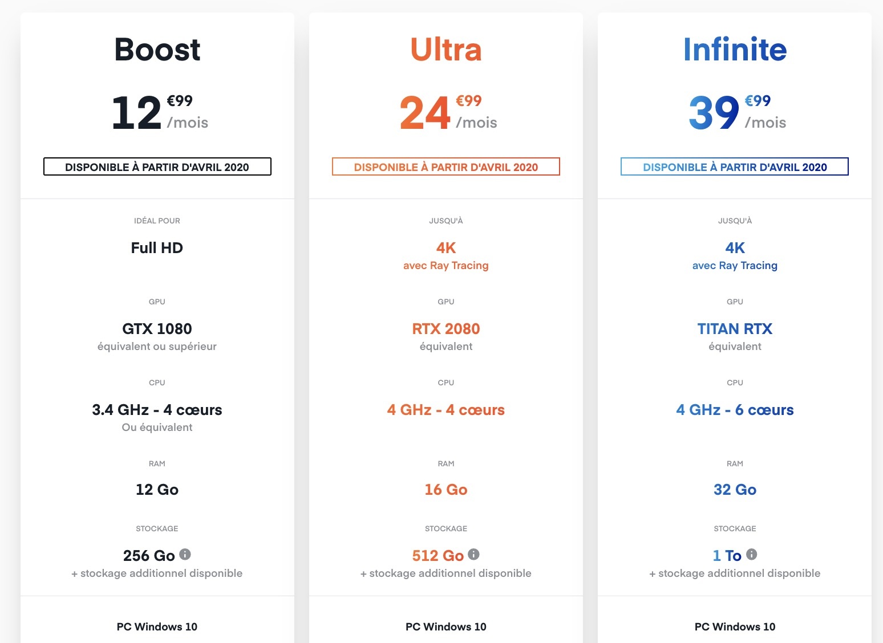The height and width of the screenshot is (643, 883).
Task: Click the 39€99 Infinite price
Action: click(736, 112)
